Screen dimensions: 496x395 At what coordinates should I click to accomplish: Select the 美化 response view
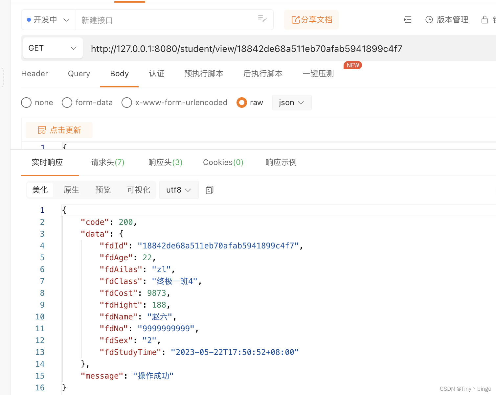point(40,190)
